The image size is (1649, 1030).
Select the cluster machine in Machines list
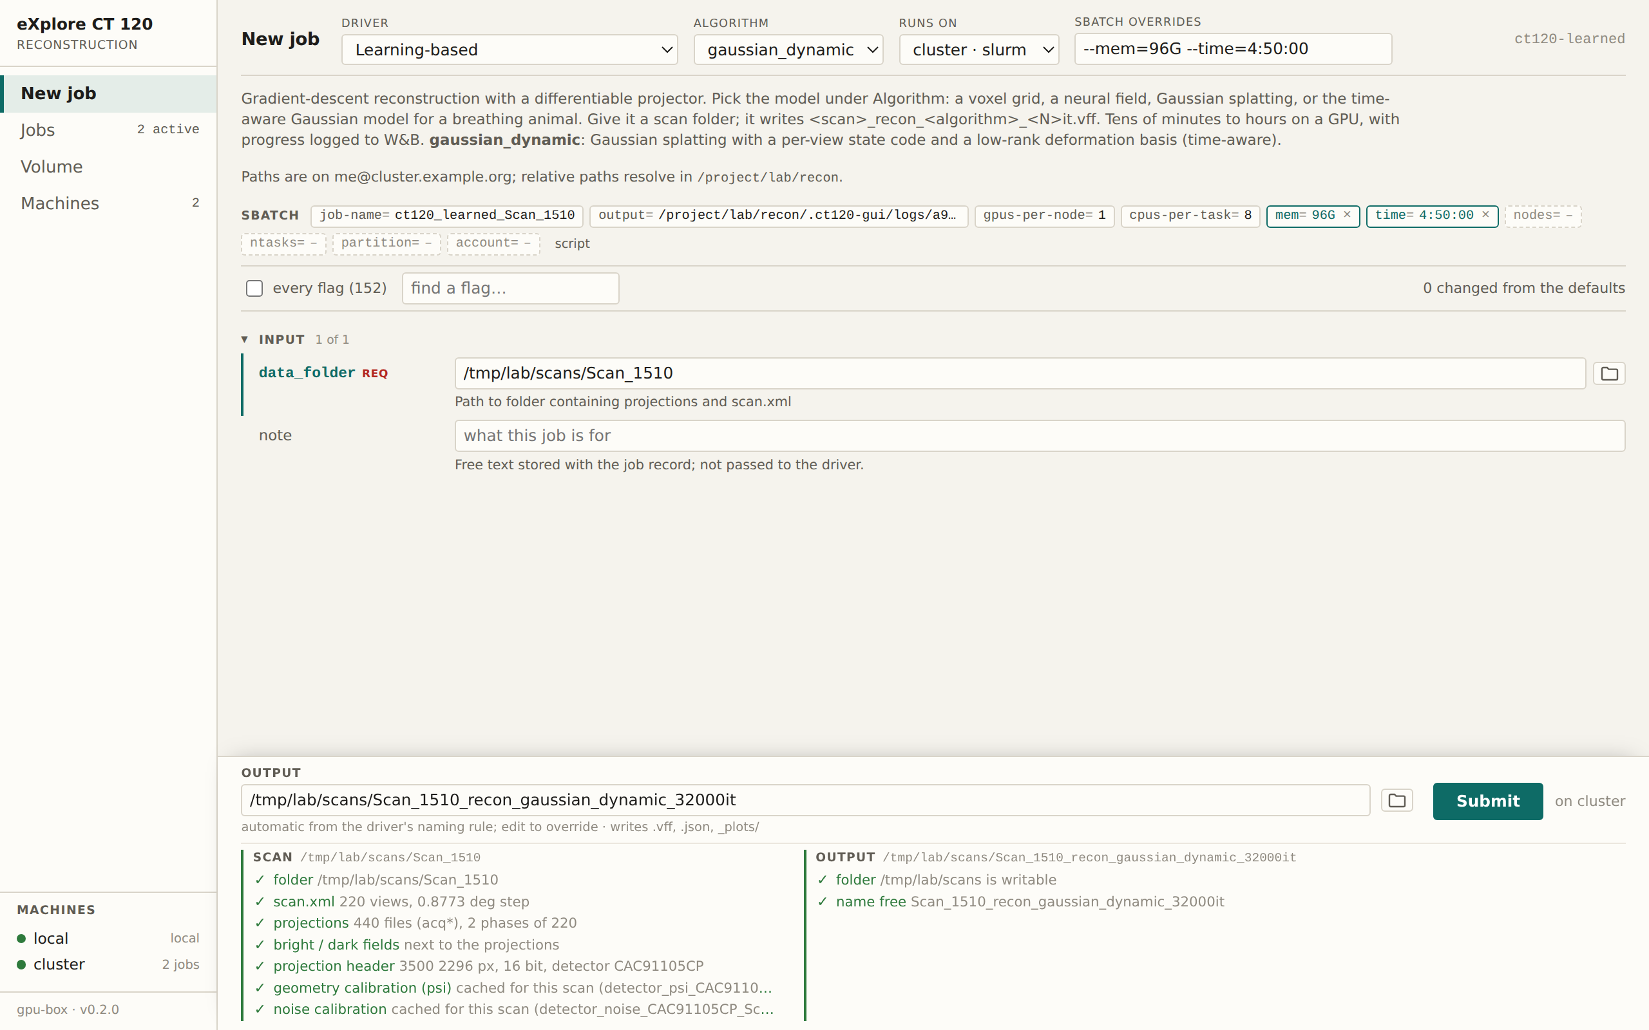coord(108,964)
